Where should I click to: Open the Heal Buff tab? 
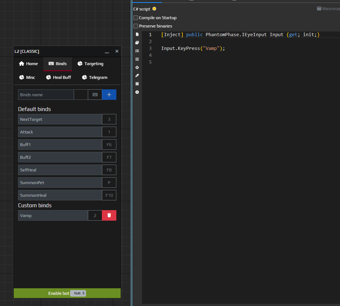point(59,77)
